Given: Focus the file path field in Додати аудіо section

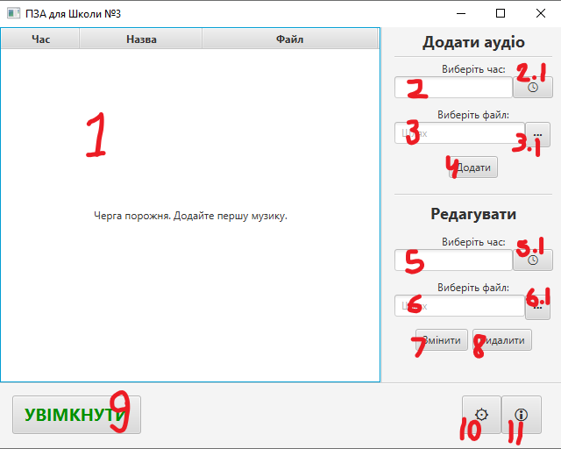Looking at the screenshot, I should coord(459,134).
